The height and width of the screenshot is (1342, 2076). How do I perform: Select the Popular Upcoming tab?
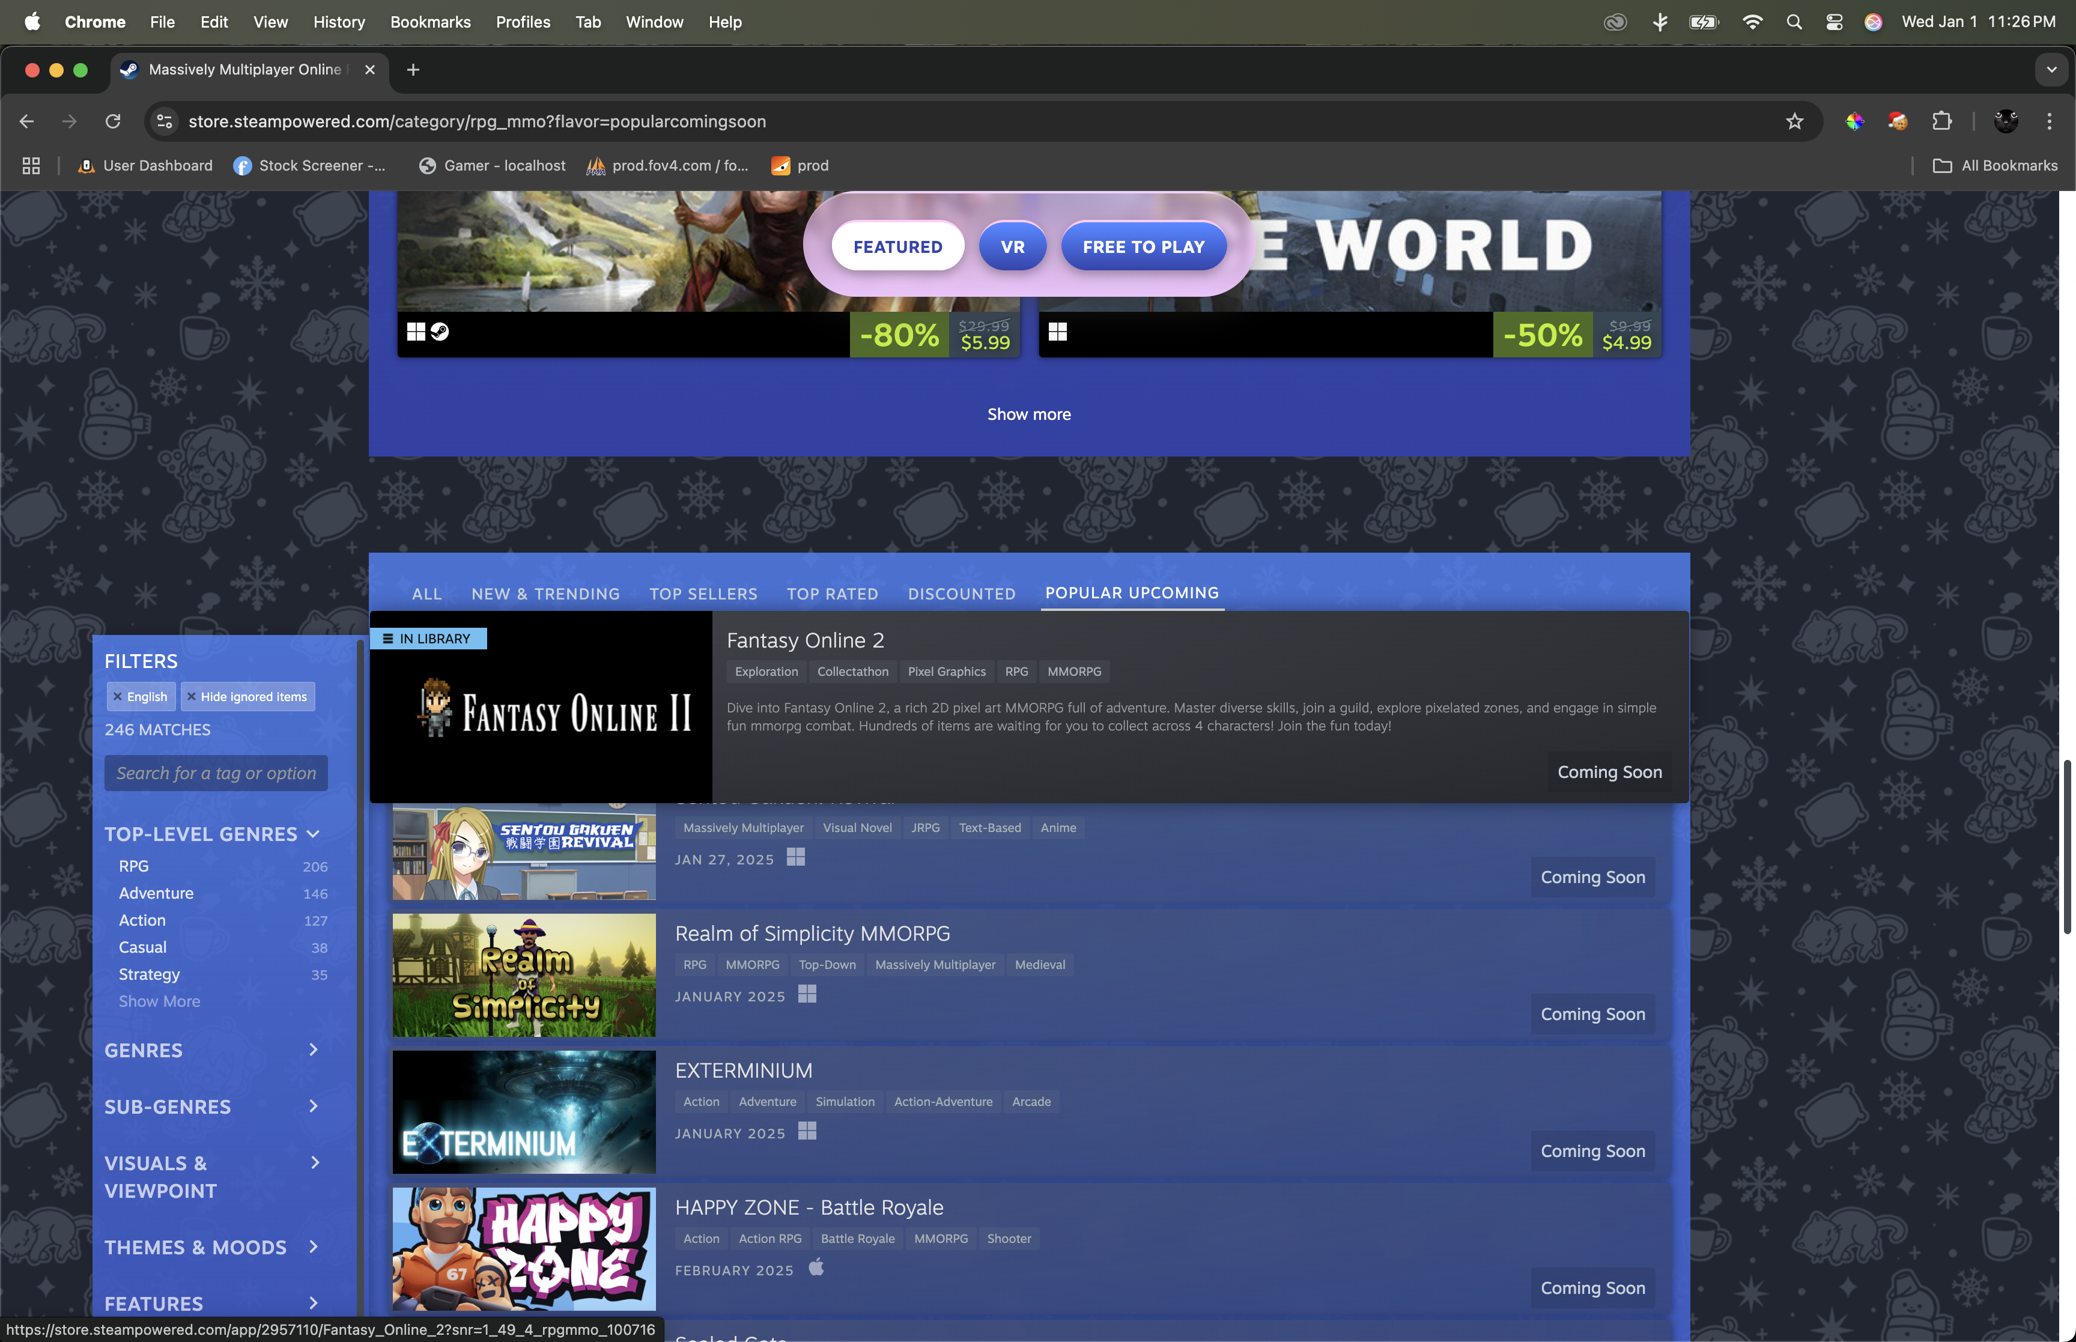[1132, 592]
